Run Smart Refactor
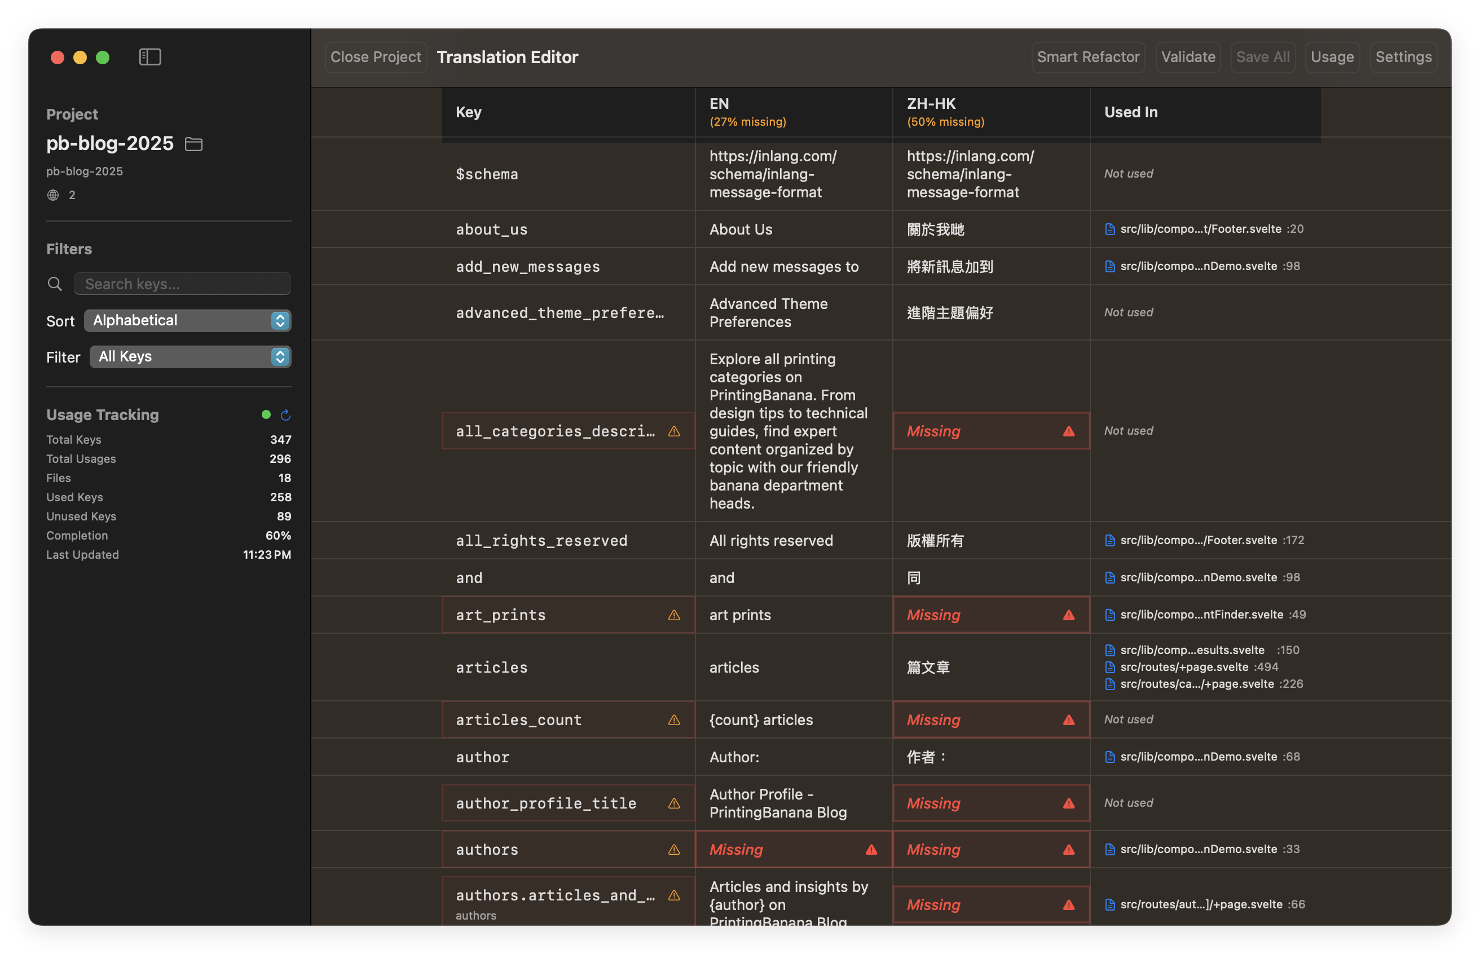The height and width of the screenshot is (954, 1480). (1088, 56)
